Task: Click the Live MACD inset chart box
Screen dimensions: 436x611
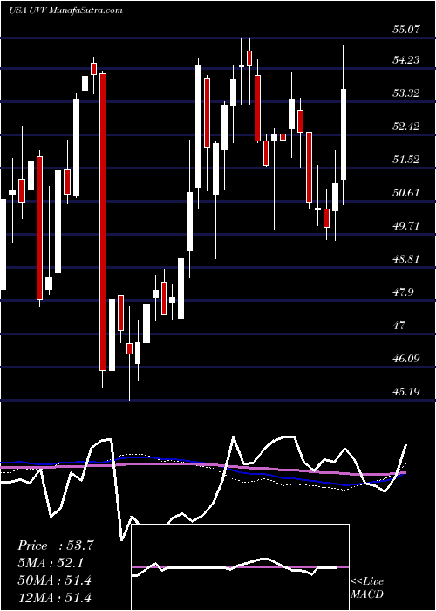Action: click(x=241, y=567)
